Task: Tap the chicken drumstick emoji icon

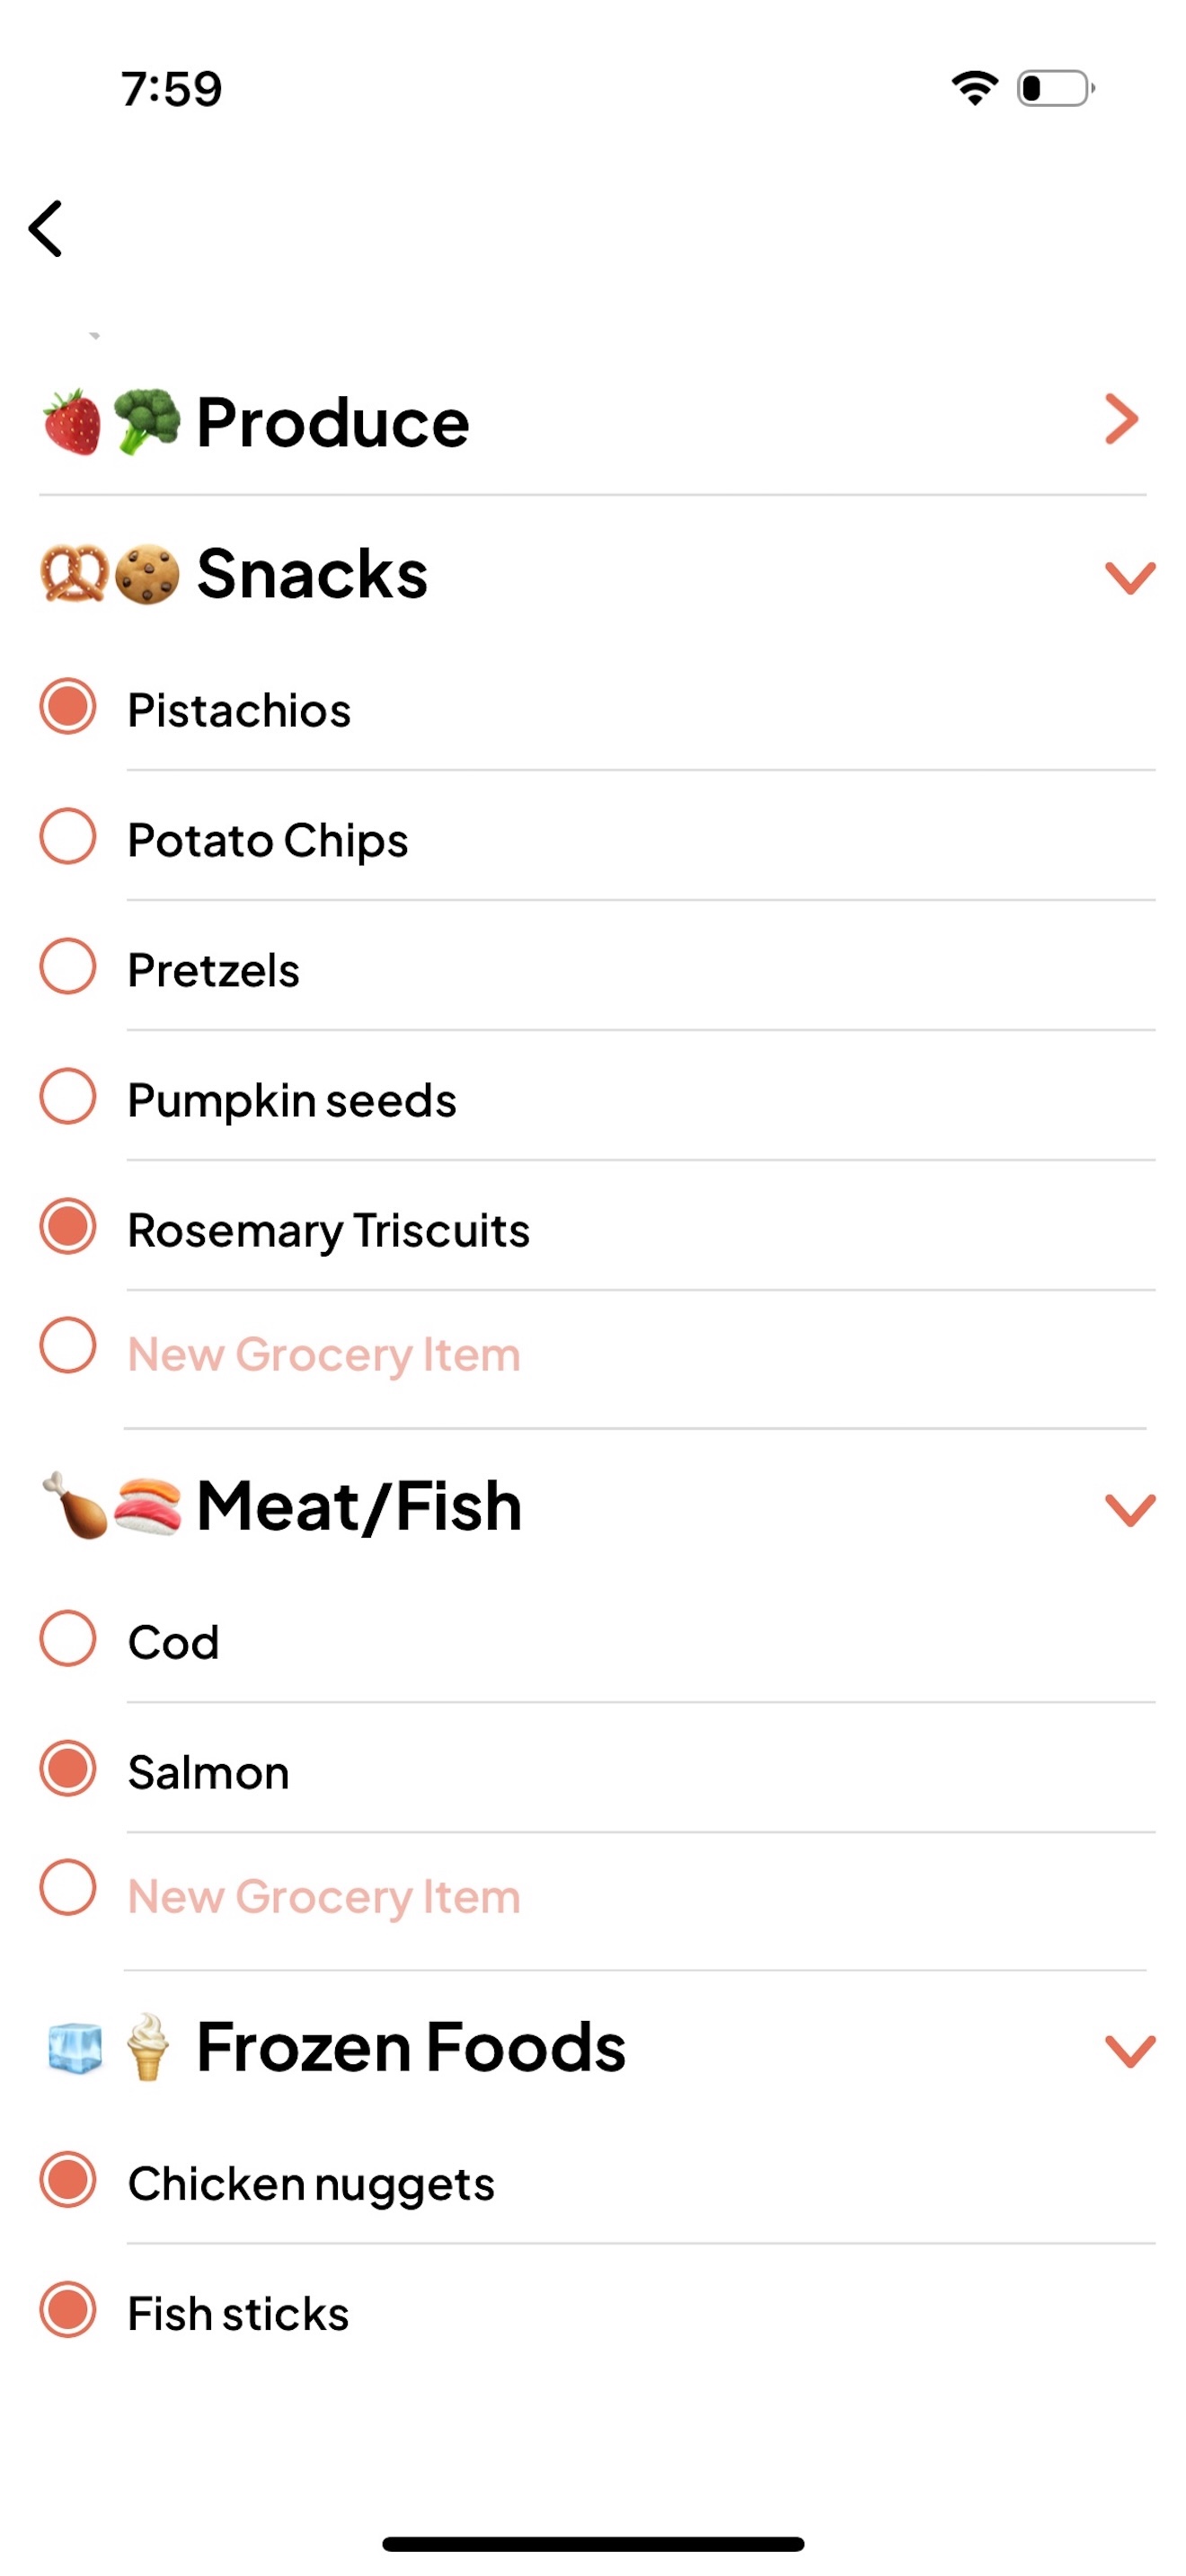Action: point(75,1505)
